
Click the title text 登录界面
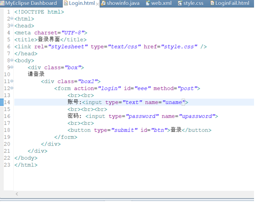click(x=49, y=39)
